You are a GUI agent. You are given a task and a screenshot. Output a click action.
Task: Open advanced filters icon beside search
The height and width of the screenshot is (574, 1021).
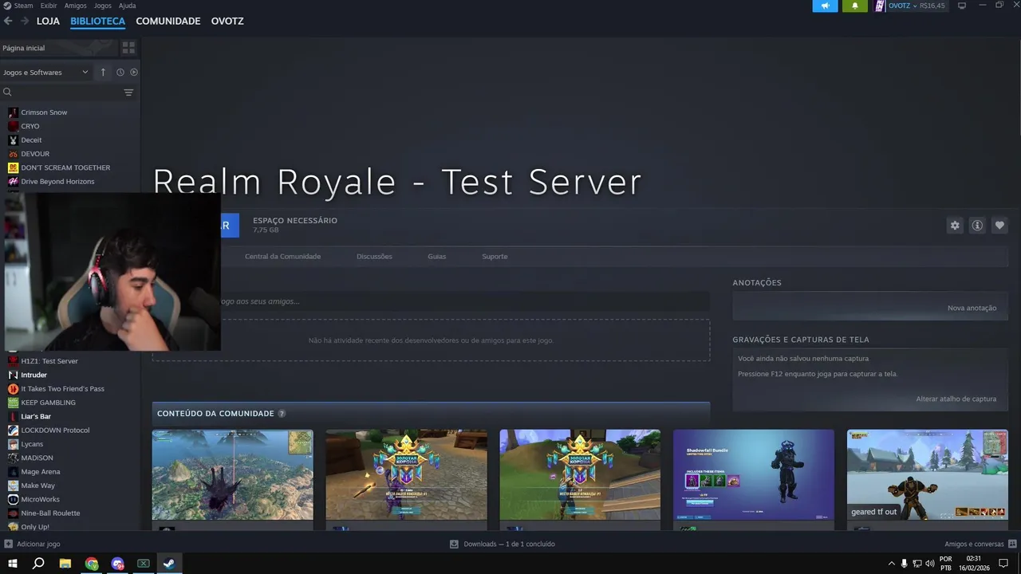point(128,92)
